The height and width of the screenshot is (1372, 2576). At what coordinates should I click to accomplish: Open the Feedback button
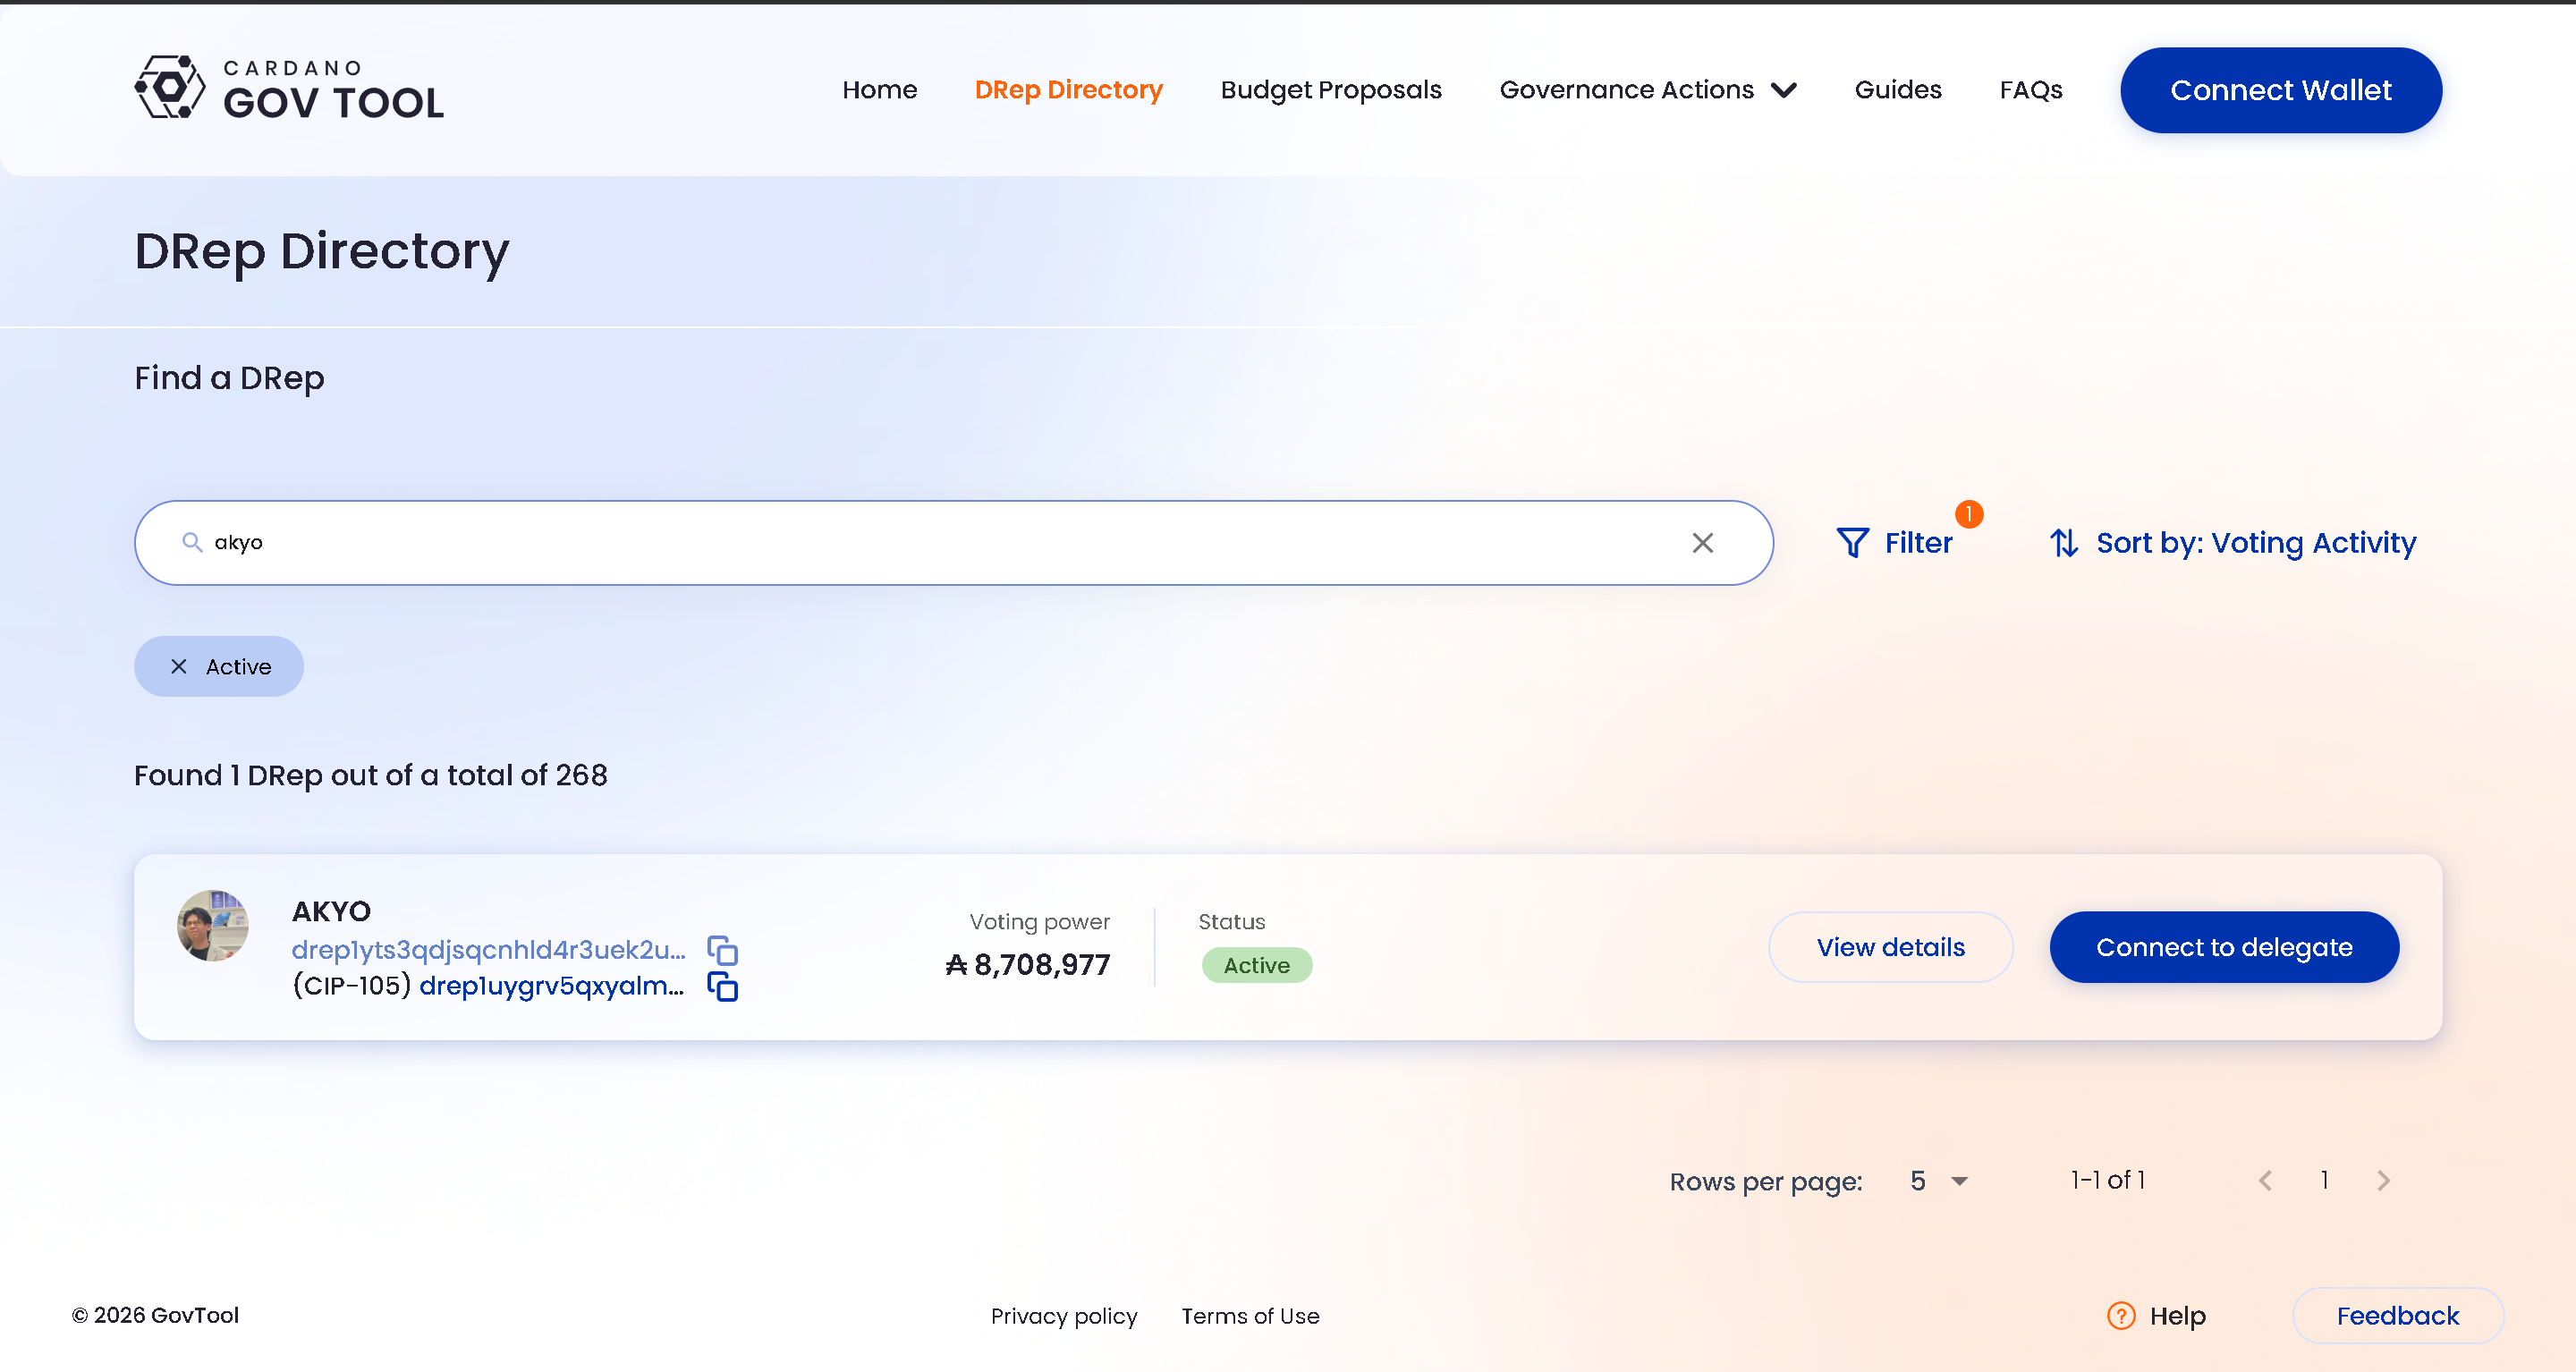[2397, 1316]
